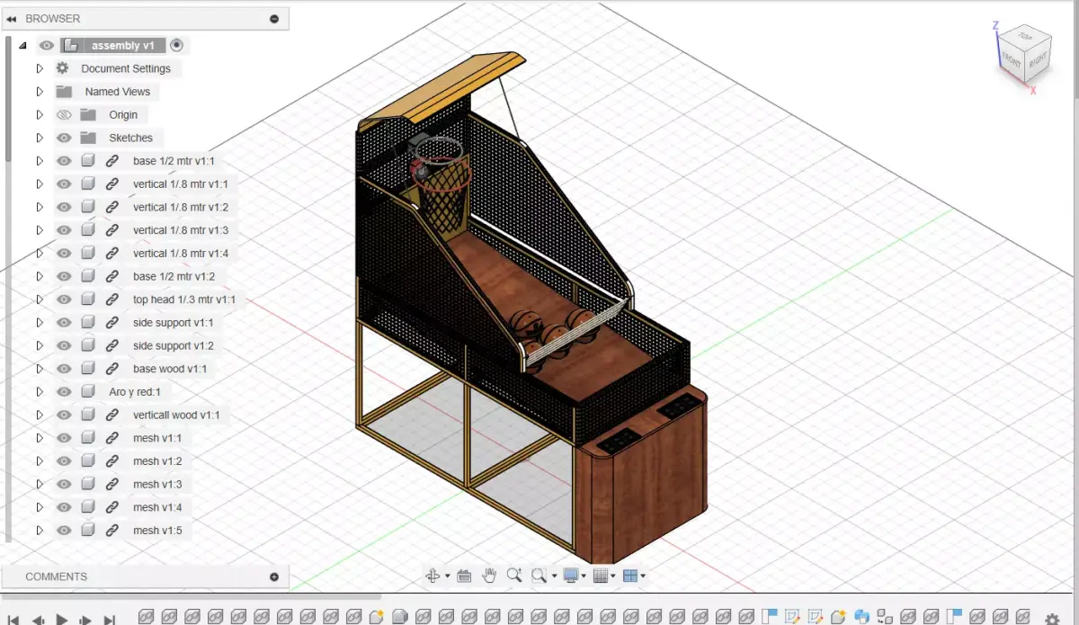
Task: Toggle visibility of base wood v1:1
Action: (x=64, y=368)
